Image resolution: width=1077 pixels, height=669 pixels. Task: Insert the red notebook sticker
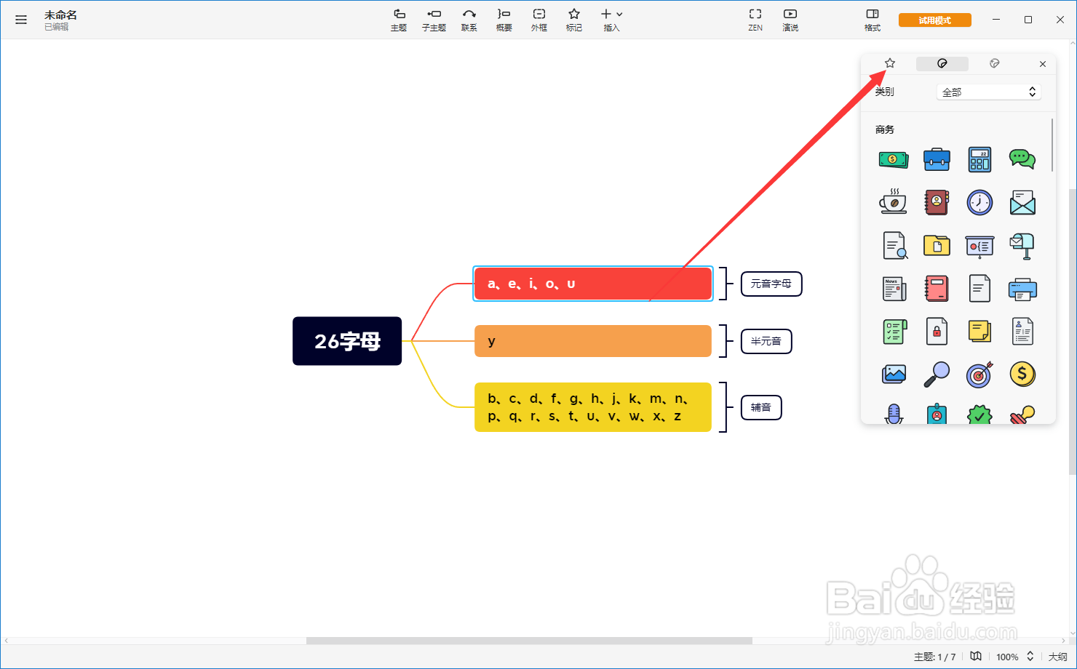(x=937, y=289)
